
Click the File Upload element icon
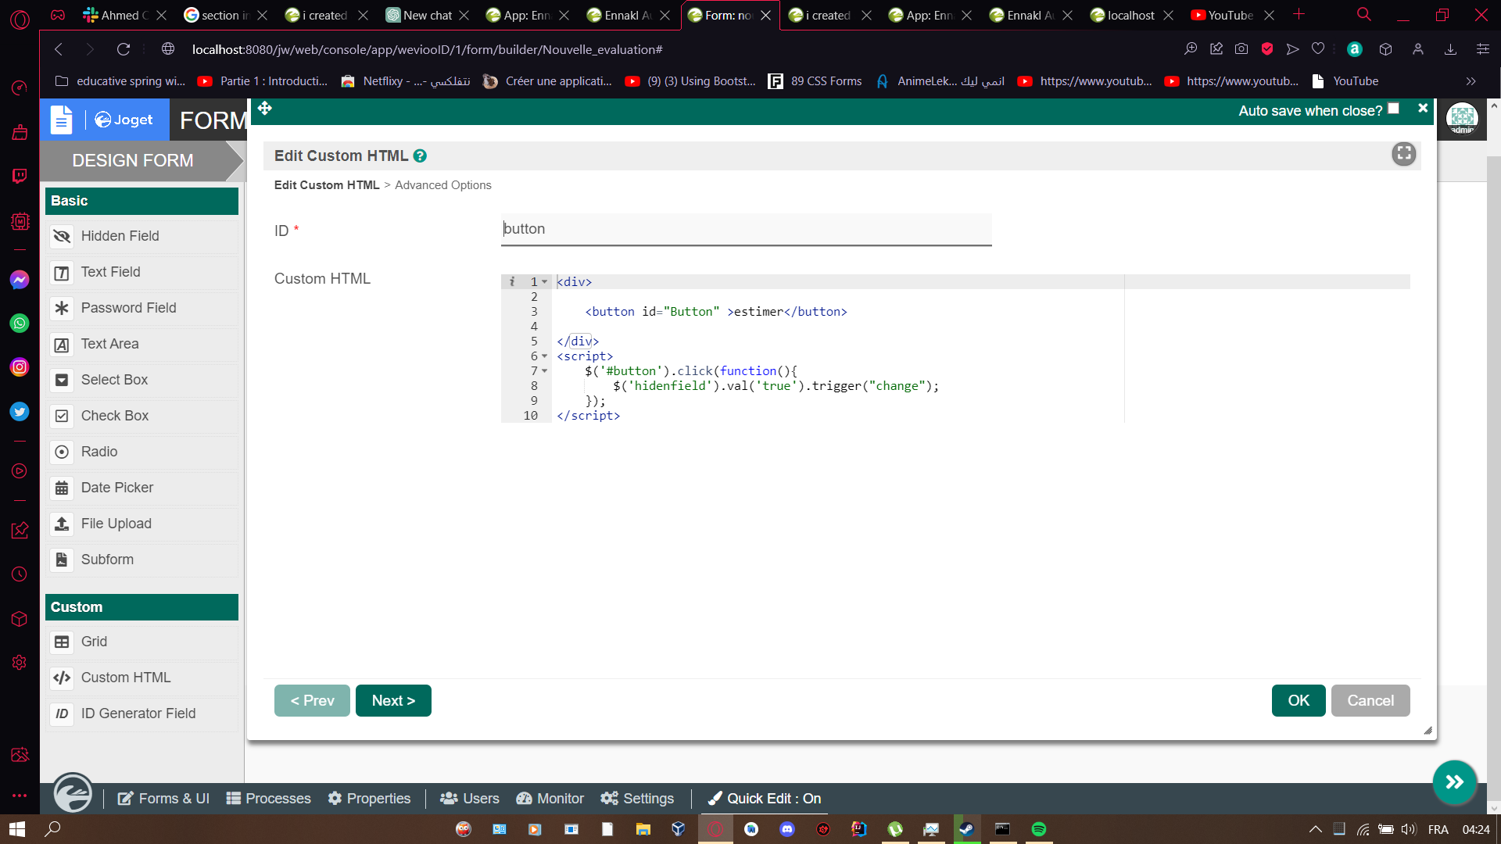click(x=62, y=524)
